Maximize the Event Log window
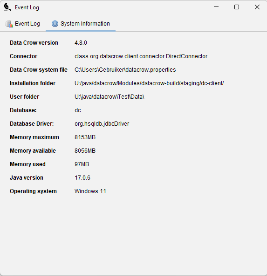The width and height of the screenshot is (267, 276). coord(237,7)
